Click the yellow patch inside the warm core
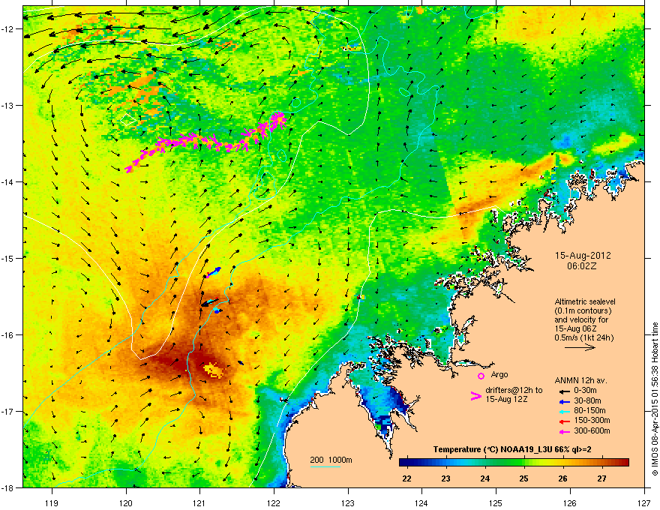Screen dimensions: 660x510 [214, 370]
